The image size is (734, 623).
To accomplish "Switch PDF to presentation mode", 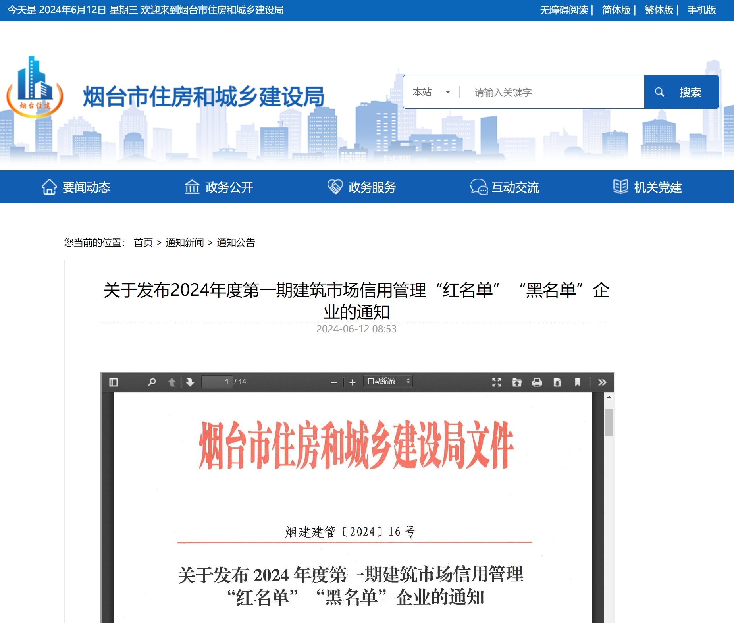I will (x=496, y=382).
